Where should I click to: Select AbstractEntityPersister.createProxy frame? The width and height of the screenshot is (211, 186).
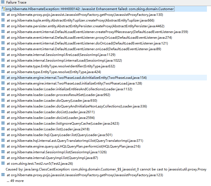pyautogui.click(x=85, y=26)
